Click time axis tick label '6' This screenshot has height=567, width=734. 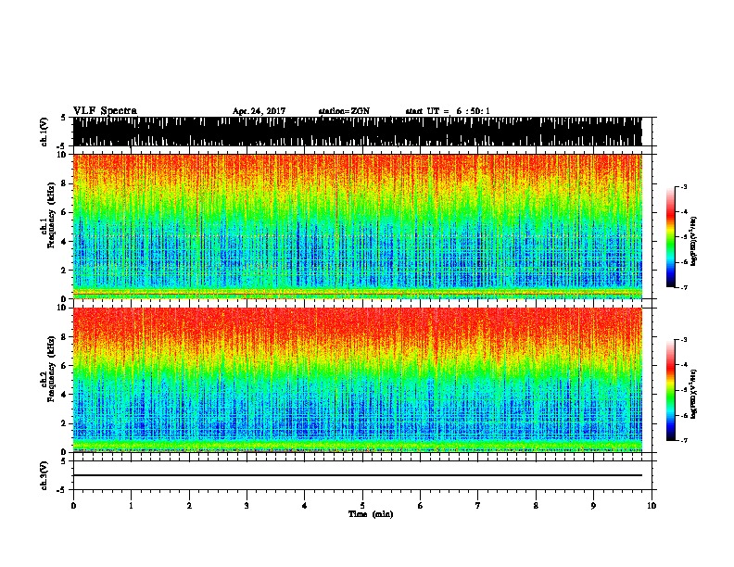click(x=421, y=506)
